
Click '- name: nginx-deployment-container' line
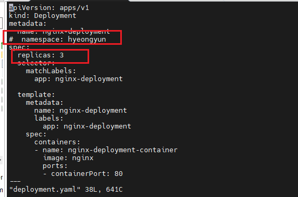click(x=106, y=150)
